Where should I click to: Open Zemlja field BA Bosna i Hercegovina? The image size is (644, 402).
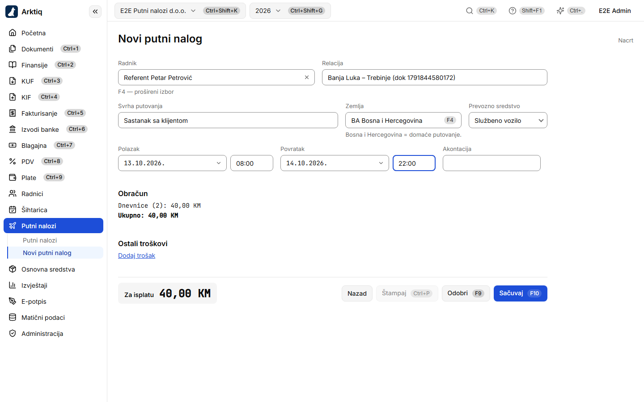tap(403, 120)
